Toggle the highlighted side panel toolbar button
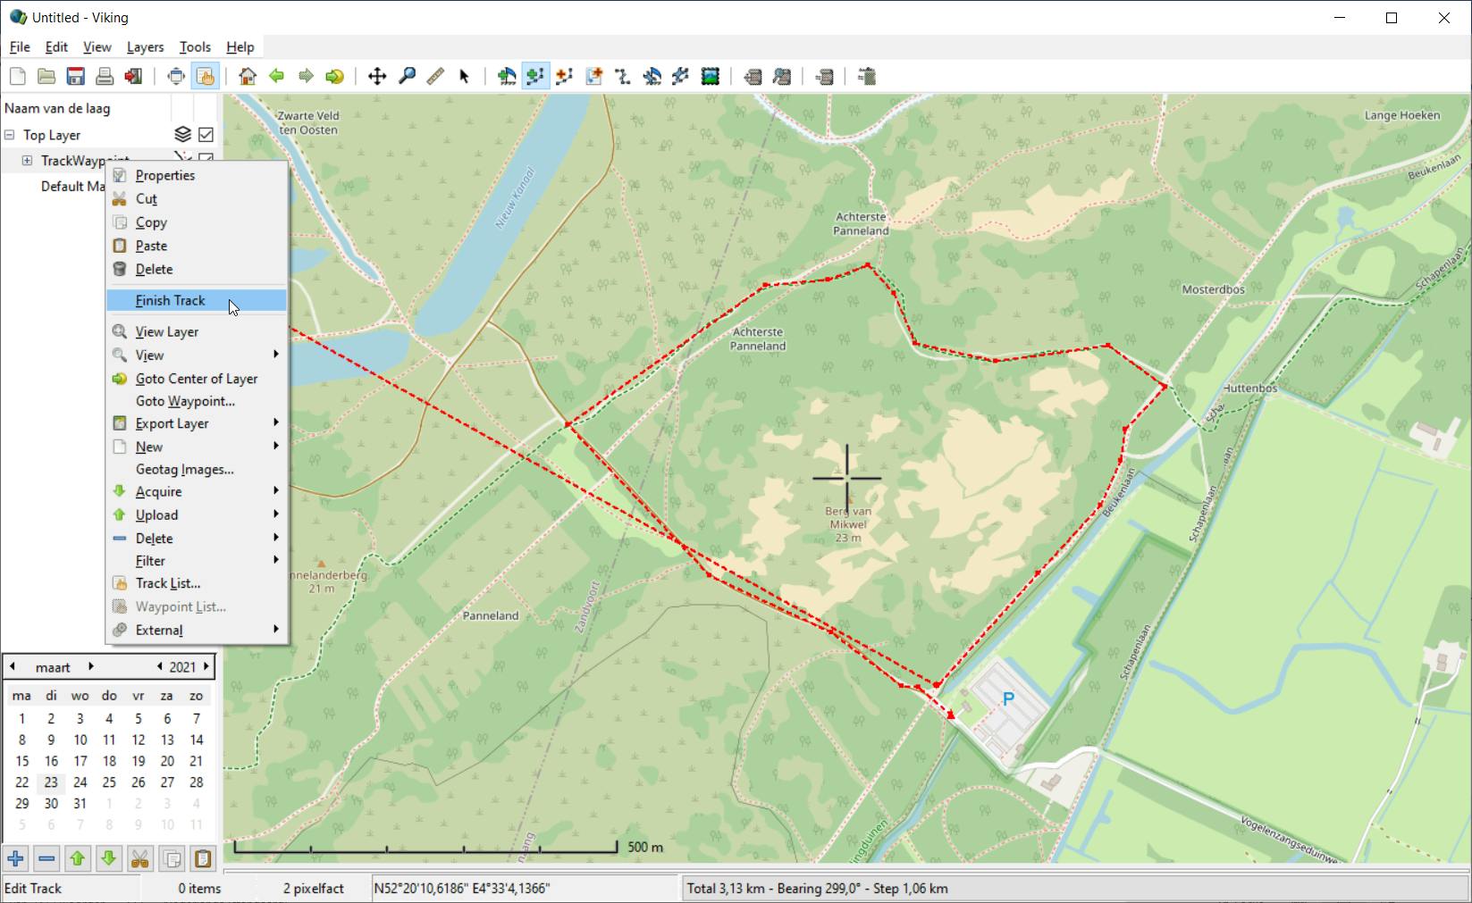The image size is (1472, 903). point(206,77)
